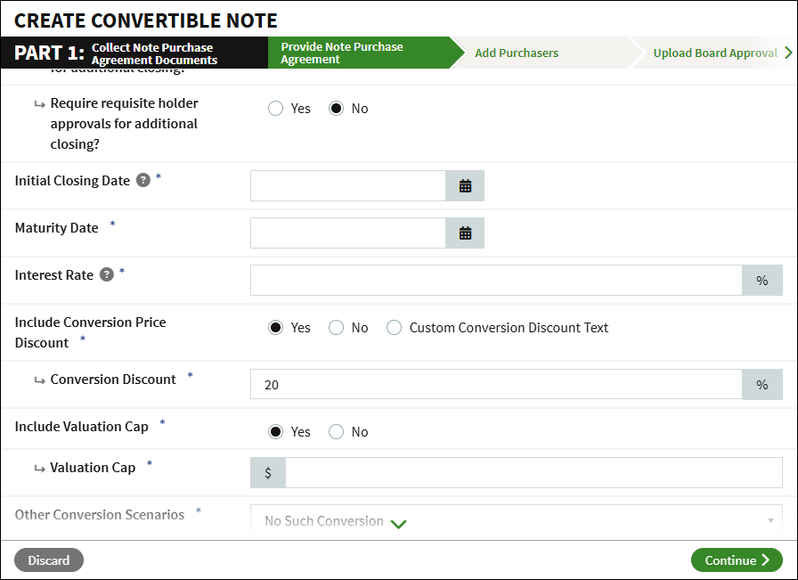
Task: Select No for requisite holder approvals
Action: [336, 108]
